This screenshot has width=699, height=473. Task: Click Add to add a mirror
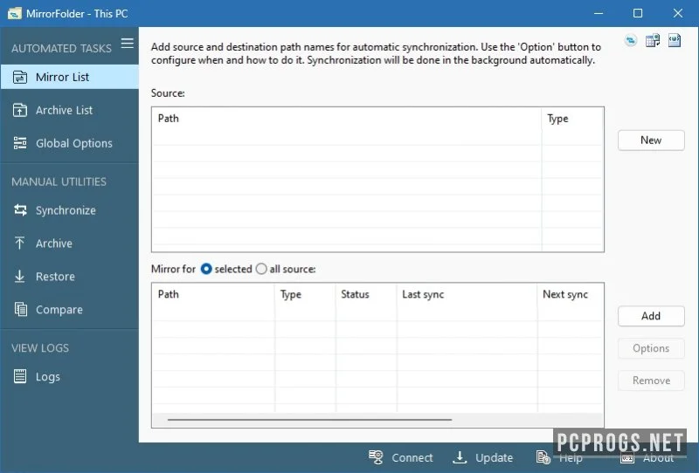click(x=651, y=316)
